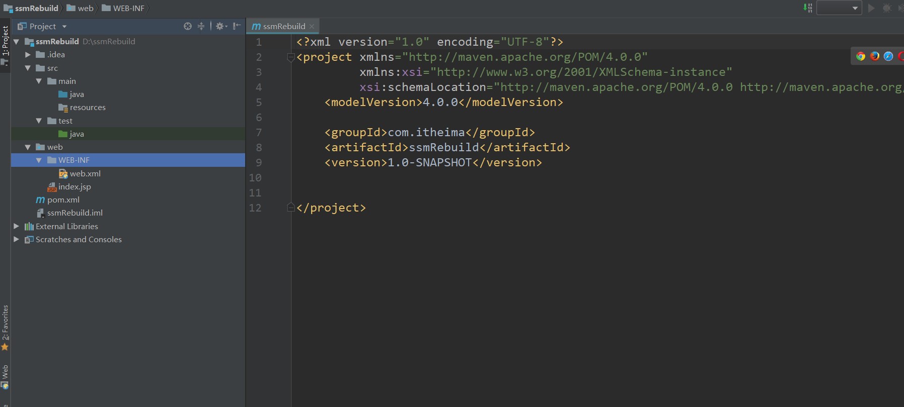Click the Project view icon beside the Project label
904x407 pixels.
[x=22, y=26]
